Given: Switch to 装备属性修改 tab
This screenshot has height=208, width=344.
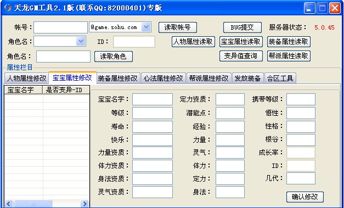Looking at the screenshot, I should click(118, 78).
